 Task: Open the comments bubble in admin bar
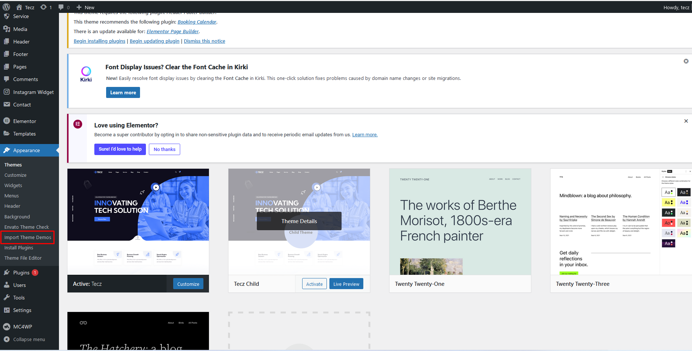[64, 7]
